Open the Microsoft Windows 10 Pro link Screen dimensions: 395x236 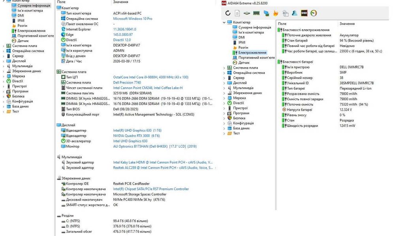132,19
